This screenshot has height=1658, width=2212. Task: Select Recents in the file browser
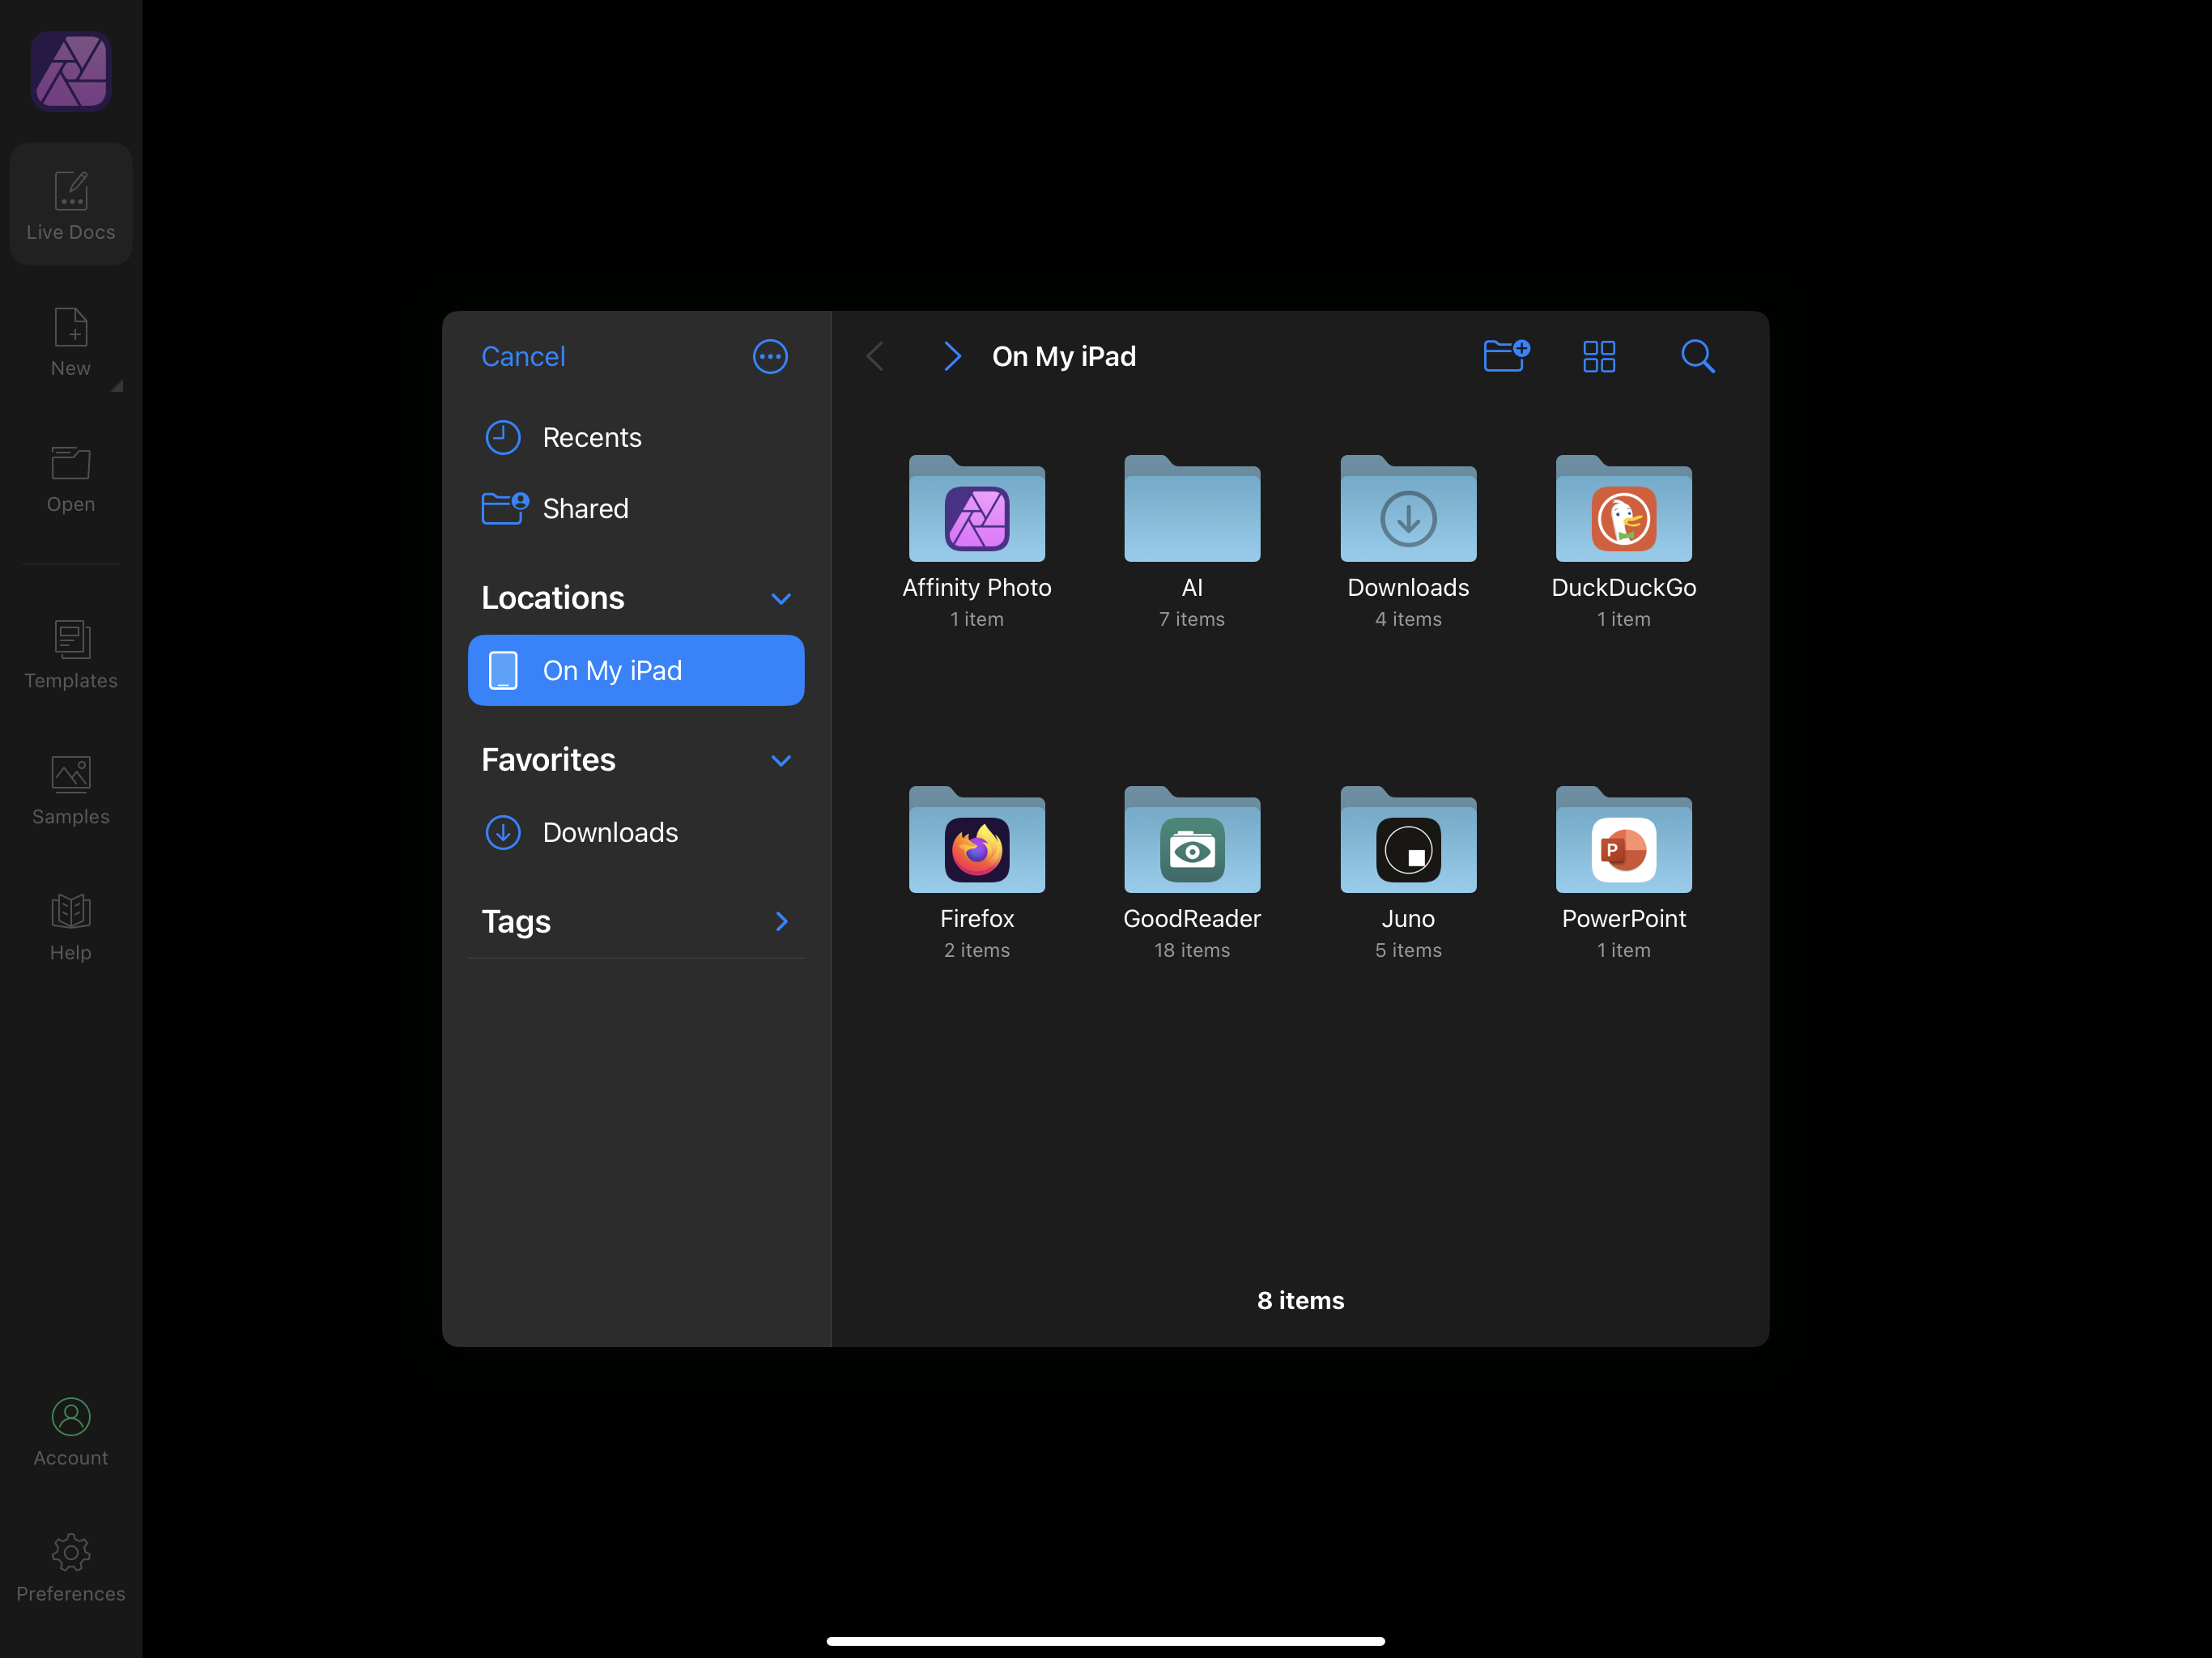(636, 437)
